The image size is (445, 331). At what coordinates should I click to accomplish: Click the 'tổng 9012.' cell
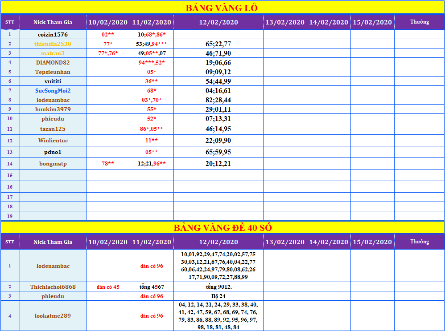coord(218,287)
